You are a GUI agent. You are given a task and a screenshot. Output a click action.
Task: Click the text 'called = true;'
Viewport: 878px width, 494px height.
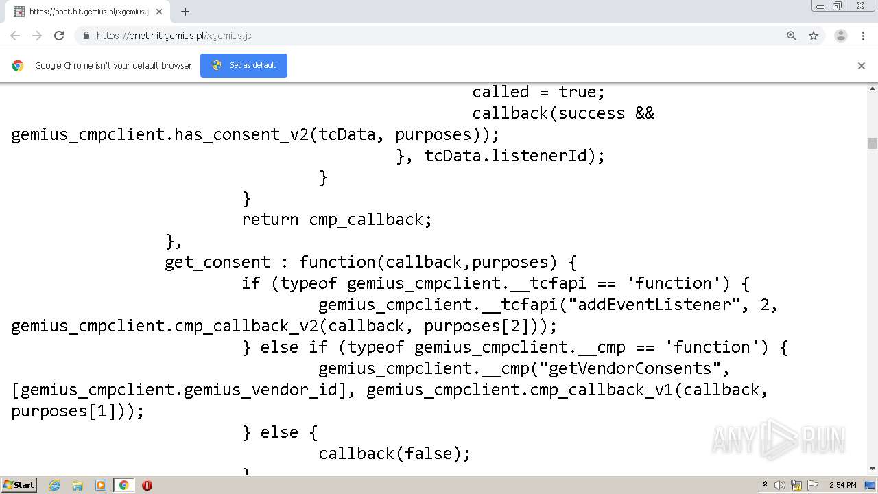coord(538,92)
